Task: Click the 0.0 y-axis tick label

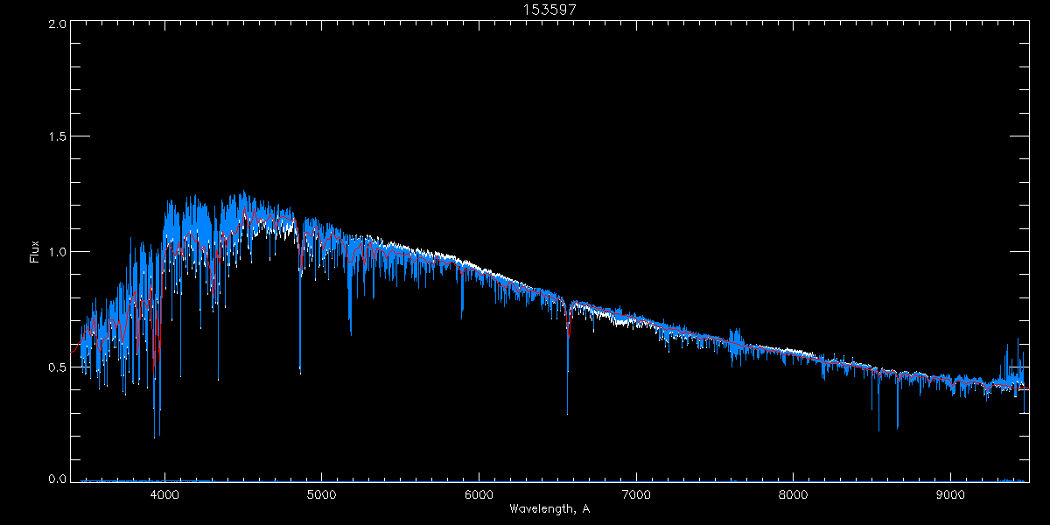Action: [x=57, y=479]
